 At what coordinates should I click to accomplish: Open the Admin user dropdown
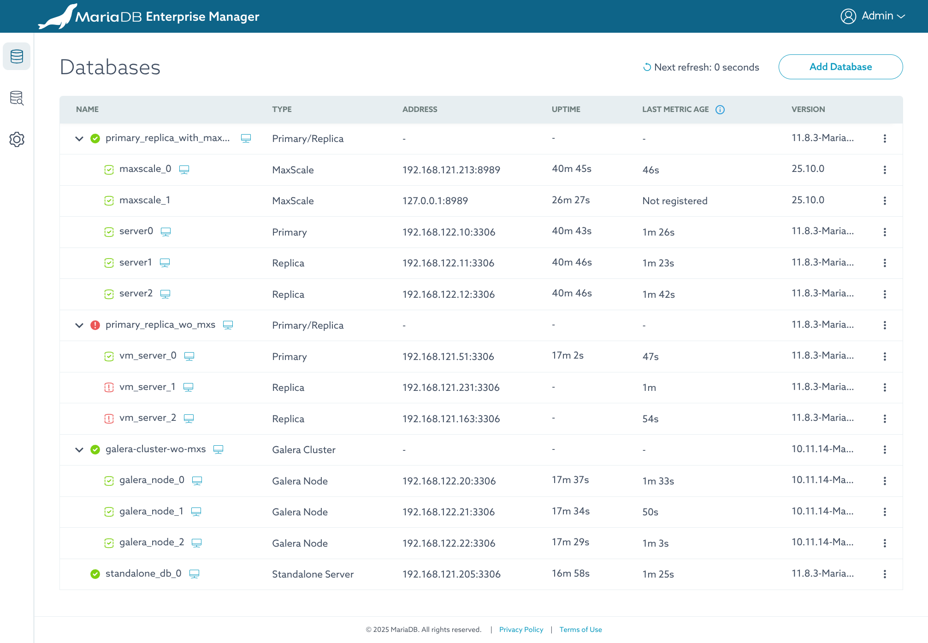coord(873,16)
